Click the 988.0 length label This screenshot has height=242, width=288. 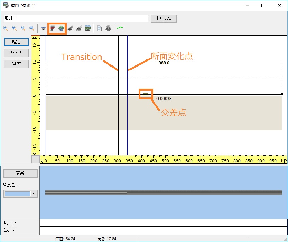point(164,63)
